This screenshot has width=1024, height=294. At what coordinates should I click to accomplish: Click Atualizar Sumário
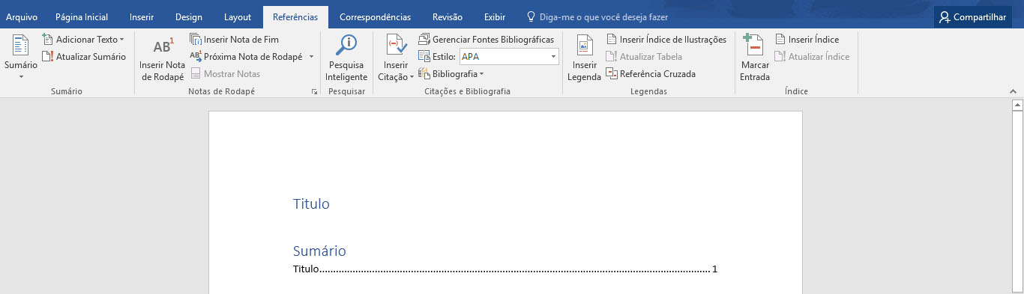click(83, 56)
